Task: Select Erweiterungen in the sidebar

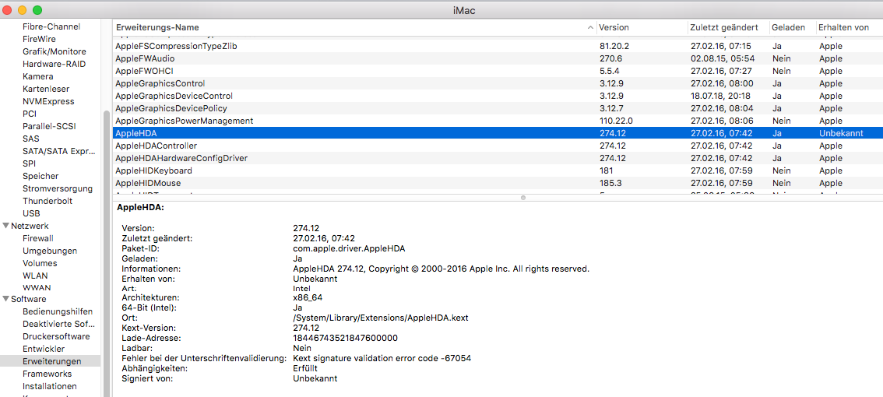Action: [51, 361]
